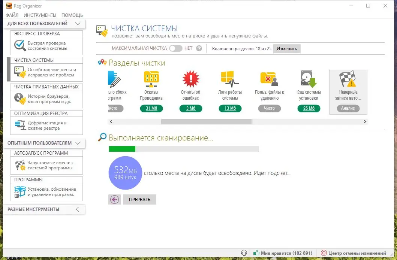Click the lifebuoy Undo Center icon

(x=324, y=253)
